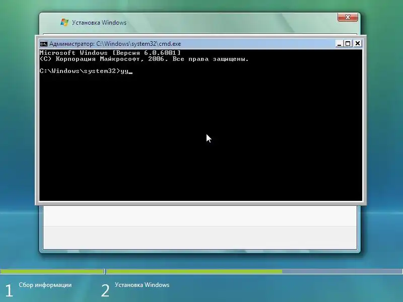Click the command line 'C:\Windows\system32>yy'

(x=86, y=71)
